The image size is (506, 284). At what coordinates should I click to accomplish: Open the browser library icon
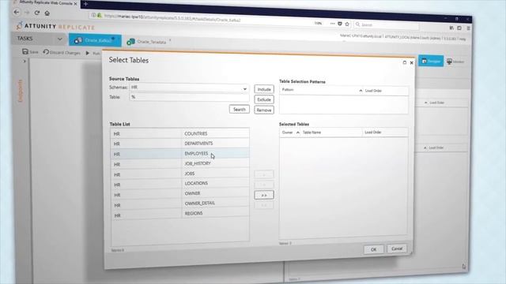[451, 28]
